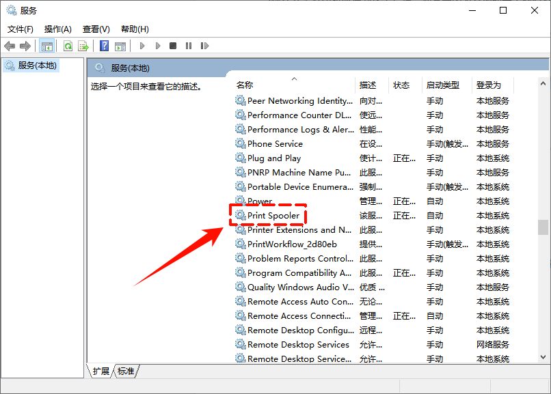
Task: Click the vertical scrollbar thumb of the services list
Action: pos(543,227)
